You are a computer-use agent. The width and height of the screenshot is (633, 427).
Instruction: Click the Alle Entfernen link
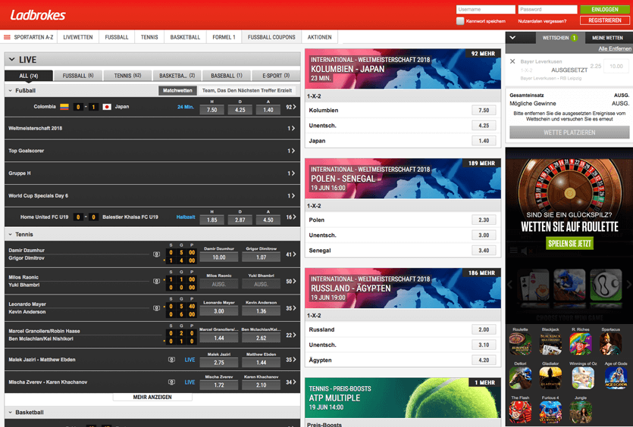[615, 48]
